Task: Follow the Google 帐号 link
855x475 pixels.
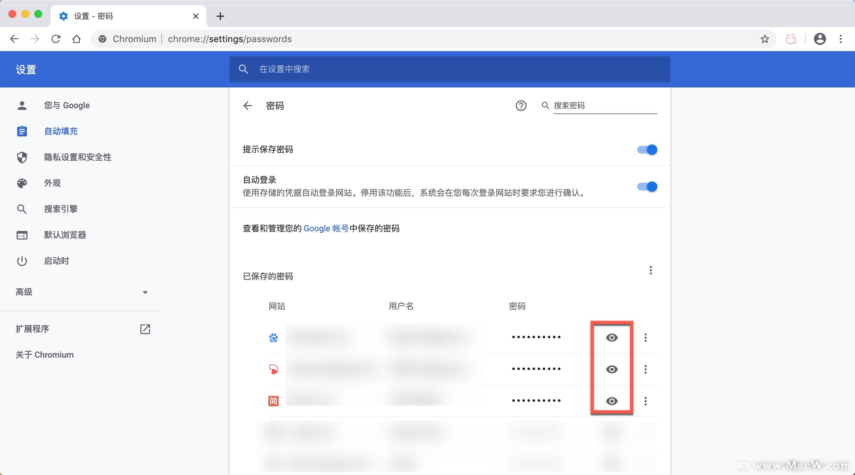Action: pos(326,228)
